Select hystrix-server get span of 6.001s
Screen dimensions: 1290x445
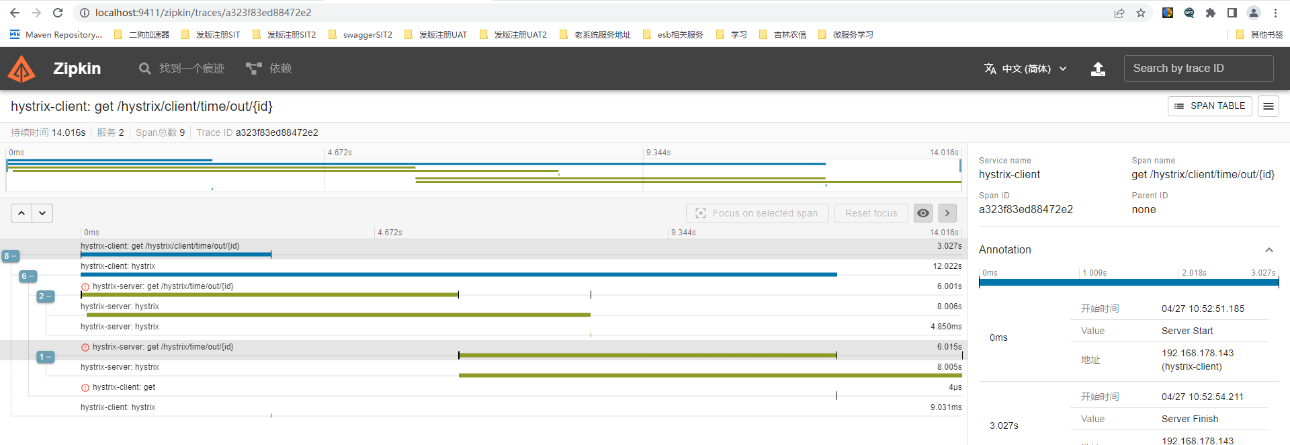click(x=521, y=290)
